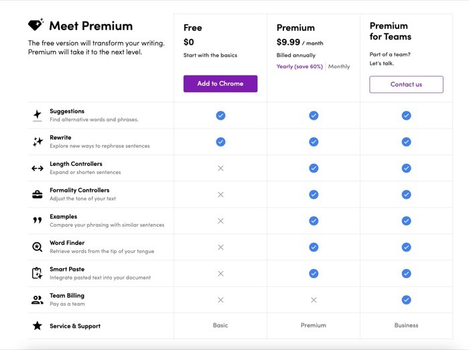Viewport: 469px width, 350px height.
Task: Click the Premium for Teams heading
Action: 391,31
